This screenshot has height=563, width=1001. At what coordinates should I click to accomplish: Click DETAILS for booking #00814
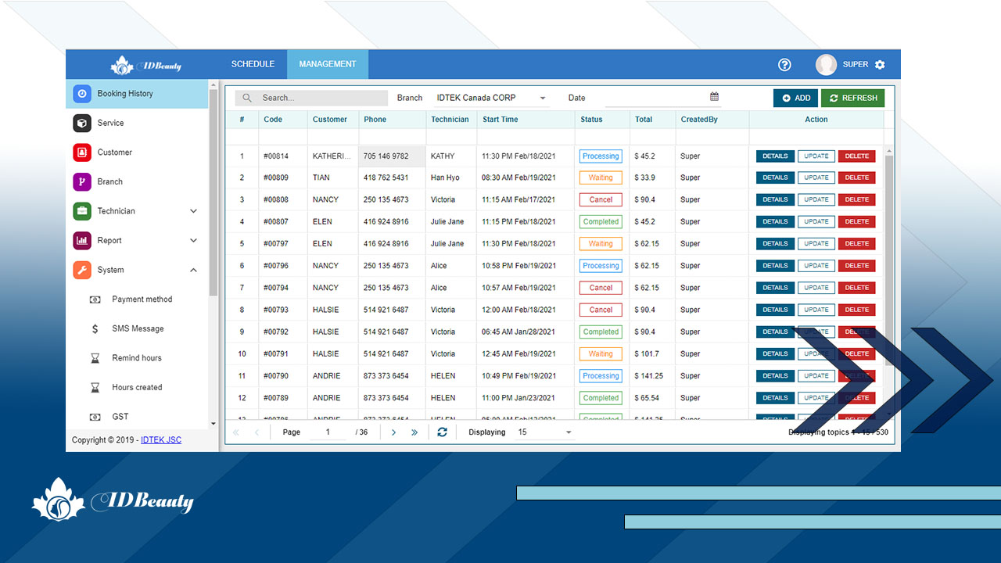[x=775, y=156]
